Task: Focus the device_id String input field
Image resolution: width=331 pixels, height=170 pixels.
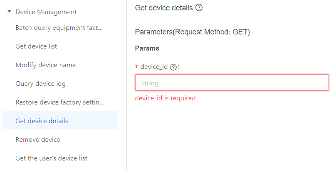Action: 232,83
